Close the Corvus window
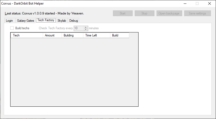Image resolution: width=216 pixels, height=119 pixels. [x=210, y=3]
